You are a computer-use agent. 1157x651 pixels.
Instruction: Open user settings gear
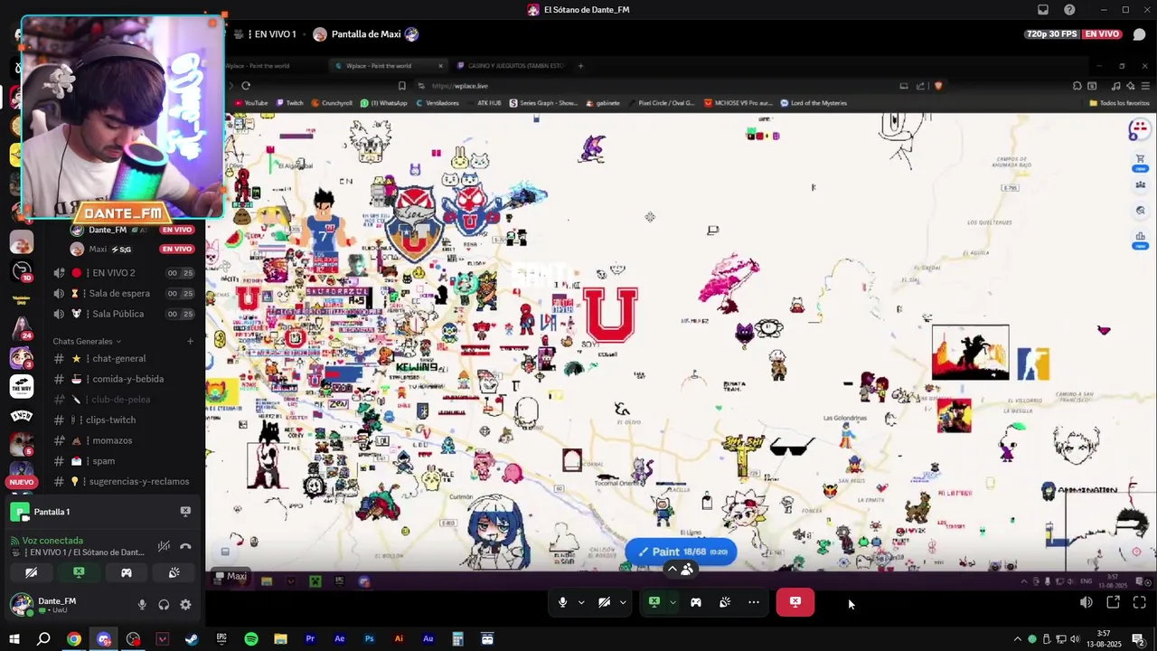tap(185, 605)
